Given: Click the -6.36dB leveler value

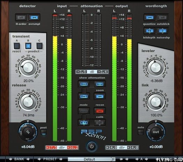Looking at the screenshot, I should coord(156,81).
